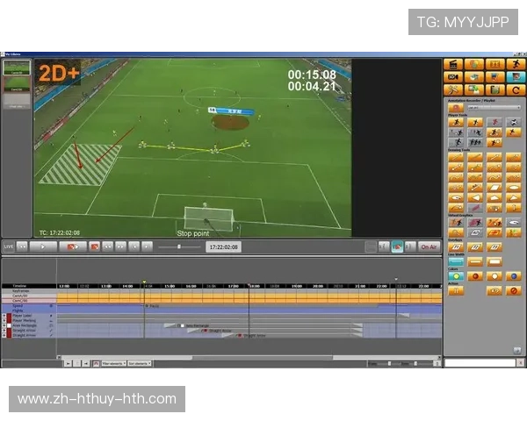Toggle the LIVE mode button
The height and width of the screenshot is (421, 527).
[x=9, y=247]
